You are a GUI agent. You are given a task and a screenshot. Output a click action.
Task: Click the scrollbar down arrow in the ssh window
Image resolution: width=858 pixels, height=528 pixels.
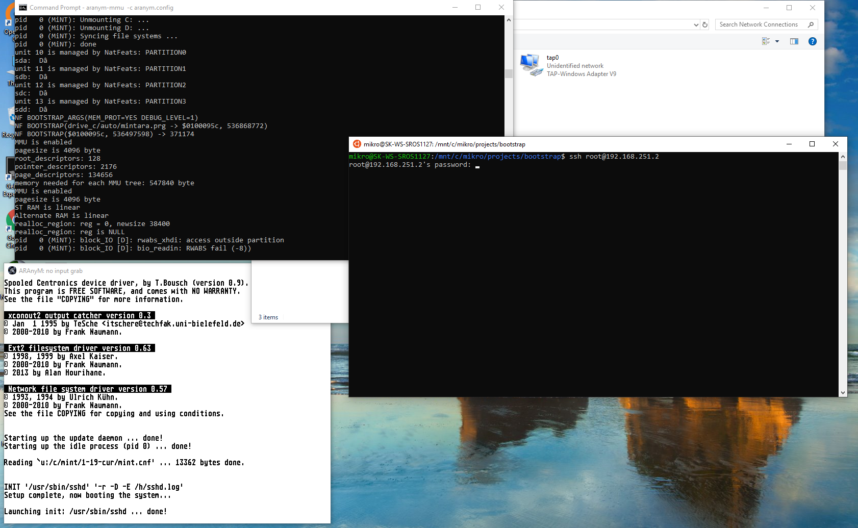pyautogui.click(x=843, y=393)
